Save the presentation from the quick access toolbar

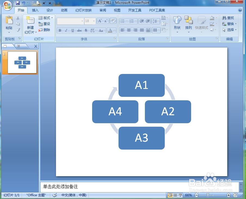(18, 3)
